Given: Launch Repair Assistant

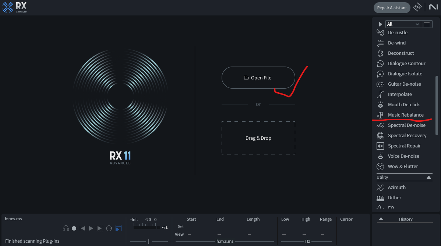Looking at the screenshot, I should 392,8.
